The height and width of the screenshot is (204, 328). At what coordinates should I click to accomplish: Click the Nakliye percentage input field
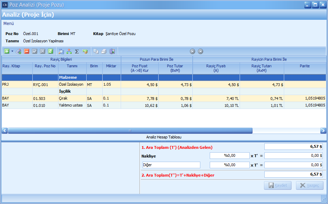coord(230,156)
